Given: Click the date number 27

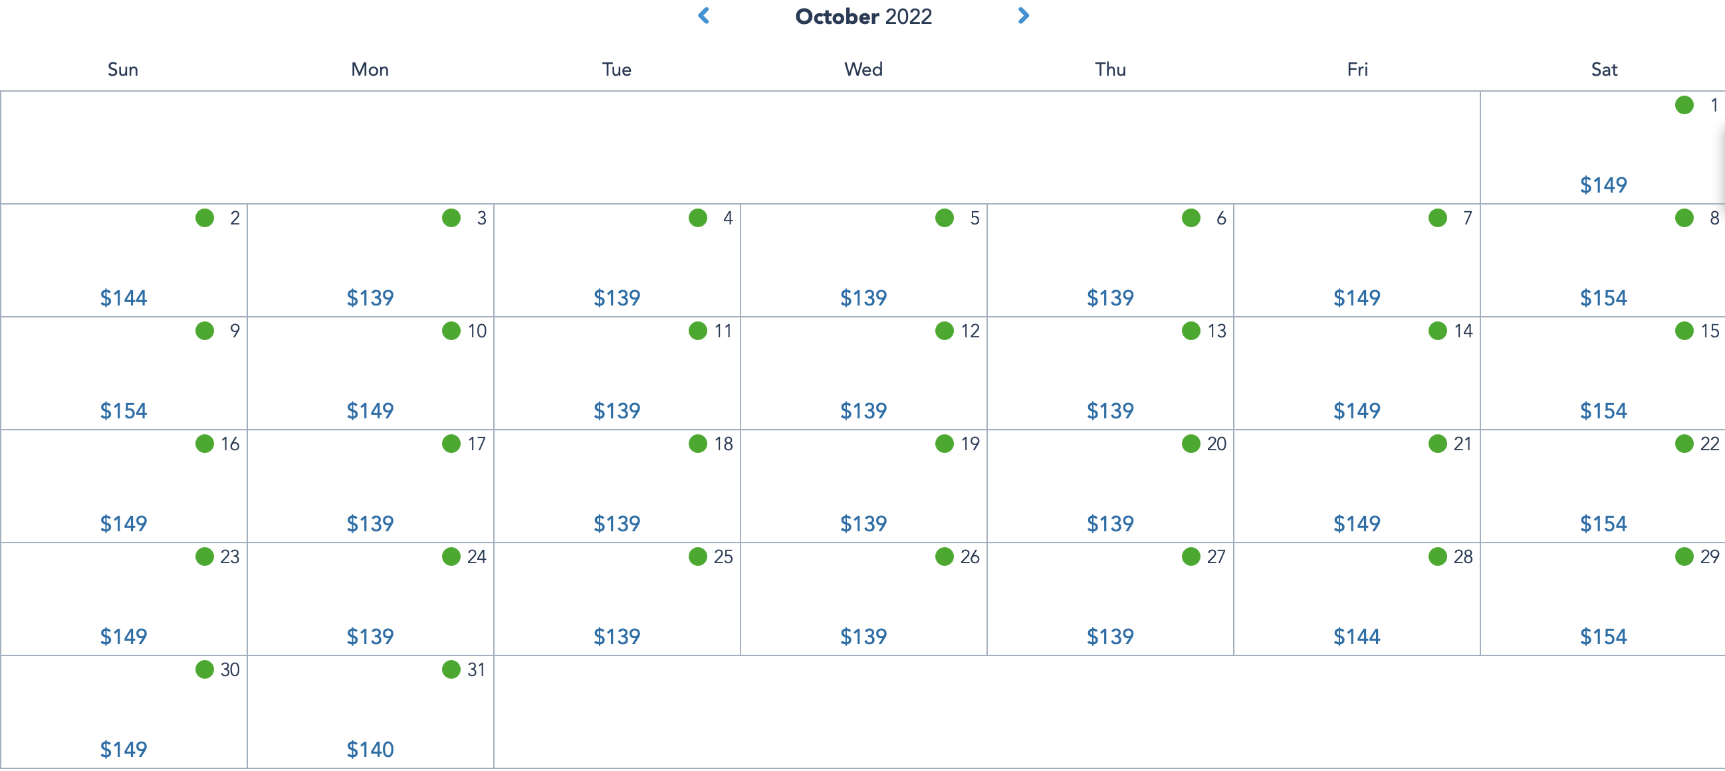Looking at the screenshot, I should (1216, 557).
